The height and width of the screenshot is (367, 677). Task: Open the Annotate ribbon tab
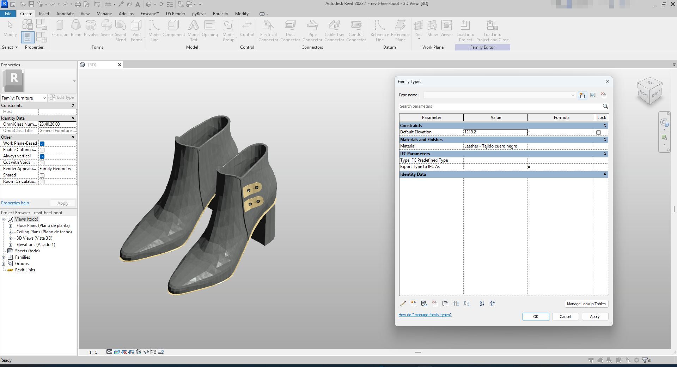click(x=65, y=14)
